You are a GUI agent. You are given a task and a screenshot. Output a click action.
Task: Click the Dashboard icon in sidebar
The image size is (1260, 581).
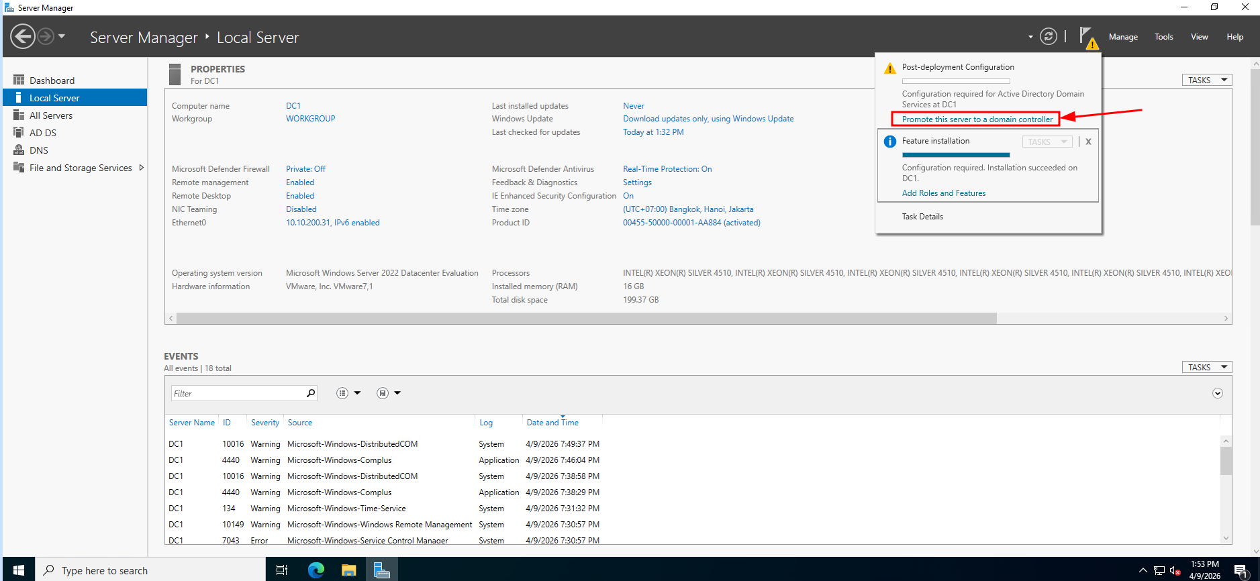pos(19,81)
